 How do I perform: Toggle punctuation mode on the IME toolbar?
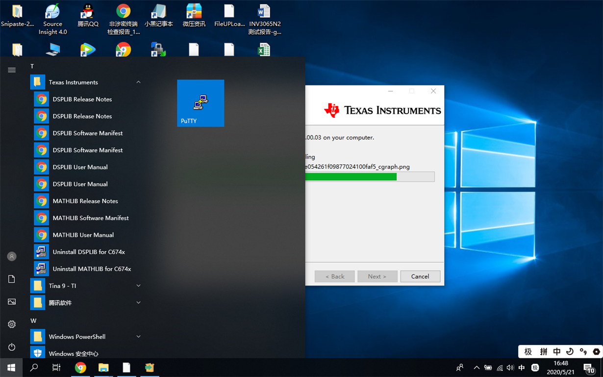pyautogui.click(x=583, y=351)
